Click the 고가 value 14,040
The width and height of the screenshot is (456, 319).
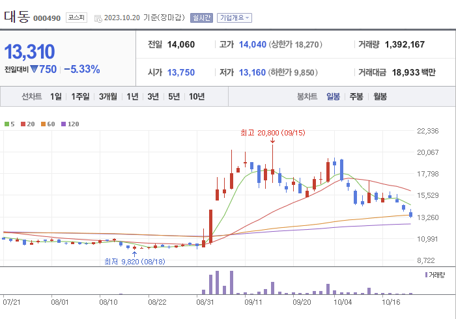click(x=253, y=44)
